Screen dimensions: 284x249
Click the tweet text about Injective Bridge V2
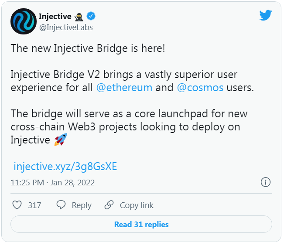(x=132, y=81)
